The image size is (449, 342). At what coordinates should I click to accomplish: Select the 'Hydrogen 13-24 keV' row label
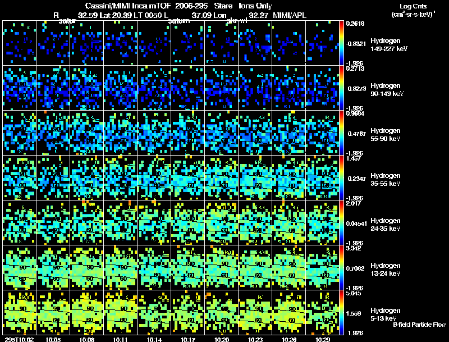[386, 270]
